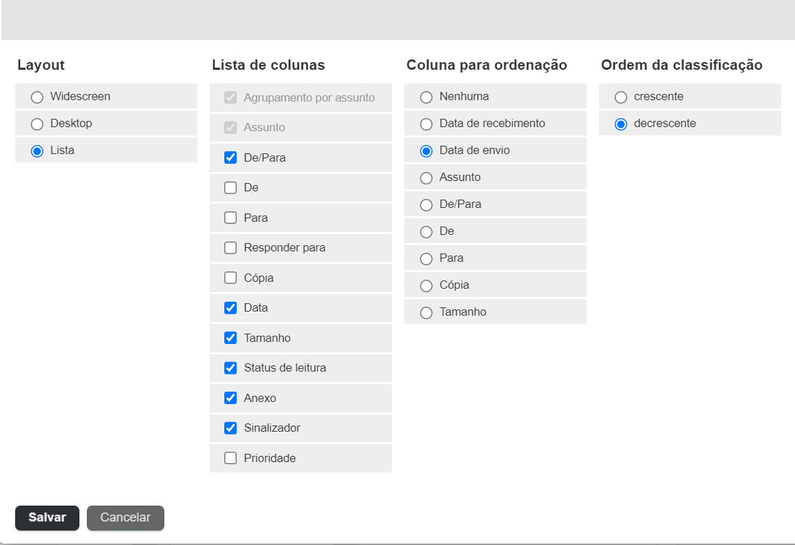795x545 pixels.
Task: Click the Salvar button
Action: (x=47, y=517)
